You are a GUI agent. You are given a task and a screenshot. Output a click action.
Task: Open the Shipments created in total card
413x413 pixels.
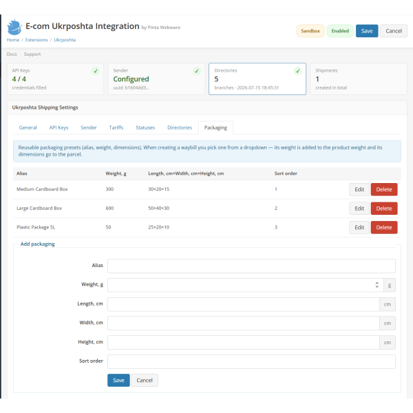(359, 78)
